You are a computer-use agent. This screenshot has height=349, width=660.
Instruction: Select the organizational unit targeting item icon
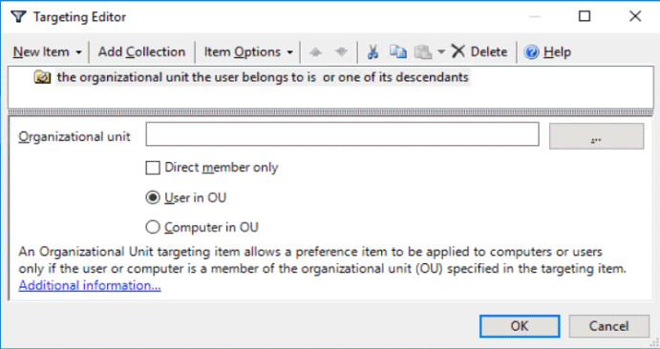pyautogui.click(x=43, y=77)
